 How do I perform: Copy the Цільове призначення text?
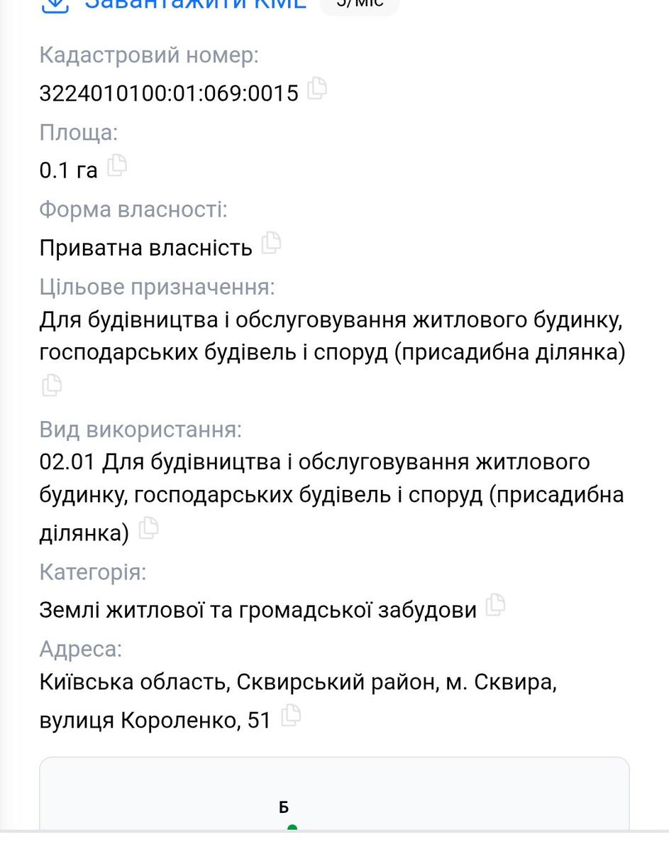pos(52,386)
